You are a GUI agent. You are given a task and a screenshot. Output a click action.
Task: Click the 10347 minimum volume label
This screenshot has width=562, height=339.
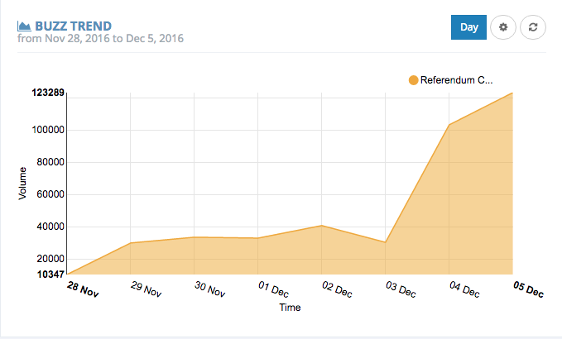click(50, 275)
